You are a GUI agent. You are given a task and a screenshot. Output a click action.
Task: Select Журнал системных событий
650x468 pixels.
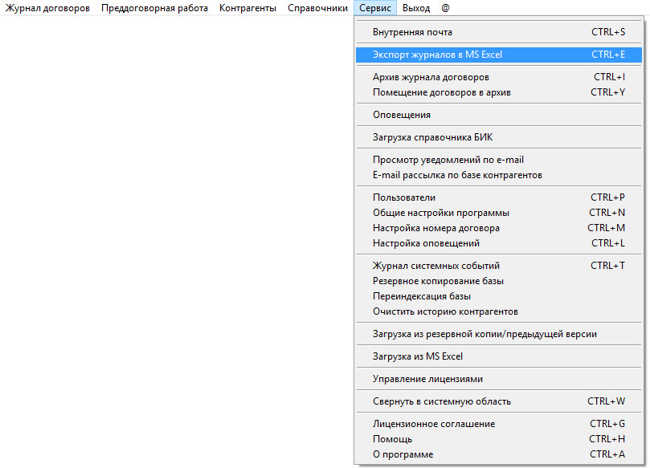435,266
